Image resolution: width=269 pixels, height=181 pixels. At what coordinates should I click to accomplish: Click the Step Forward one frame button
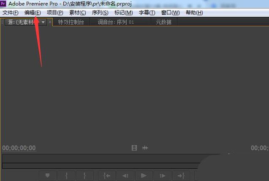click(162, 176)
